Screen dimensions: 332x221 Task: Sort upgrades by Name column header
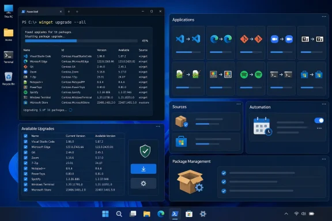tap(35, 136)
